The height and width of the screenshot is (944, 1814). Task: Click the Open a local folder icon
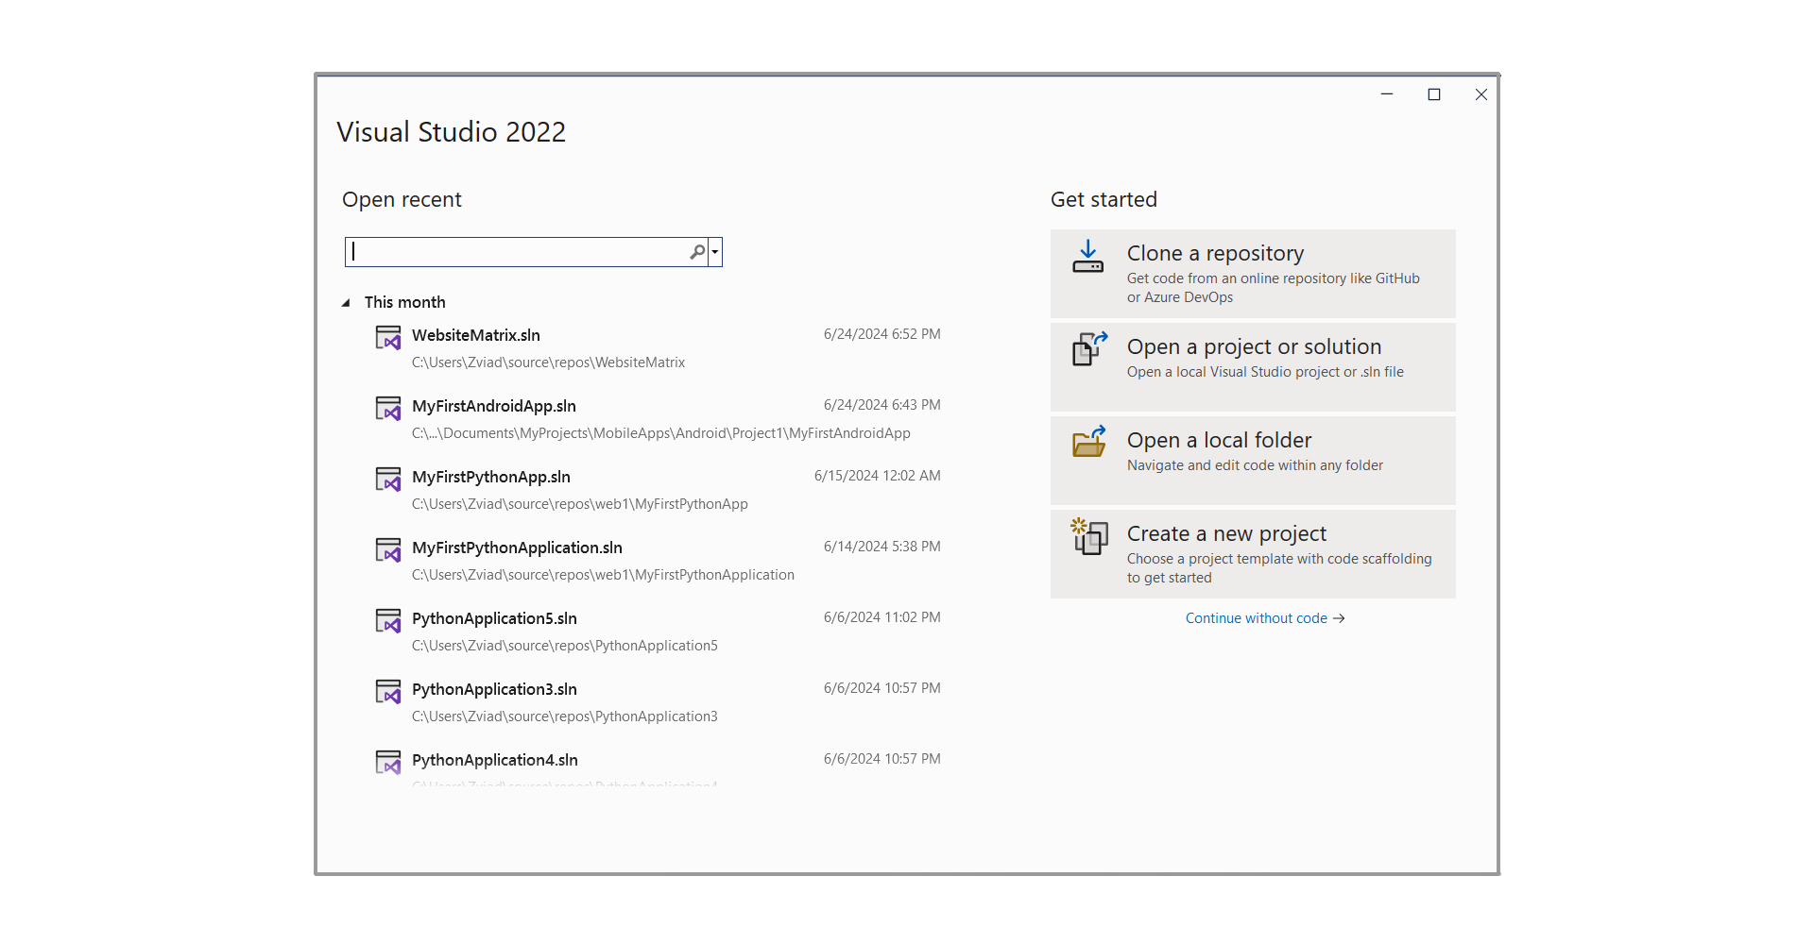tap(1088, 442)
